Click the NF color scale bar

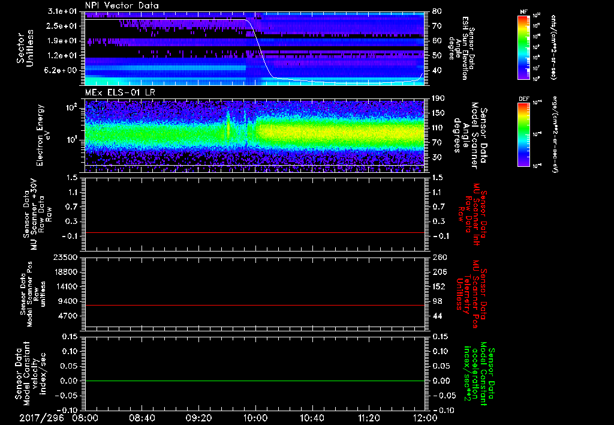522,47
